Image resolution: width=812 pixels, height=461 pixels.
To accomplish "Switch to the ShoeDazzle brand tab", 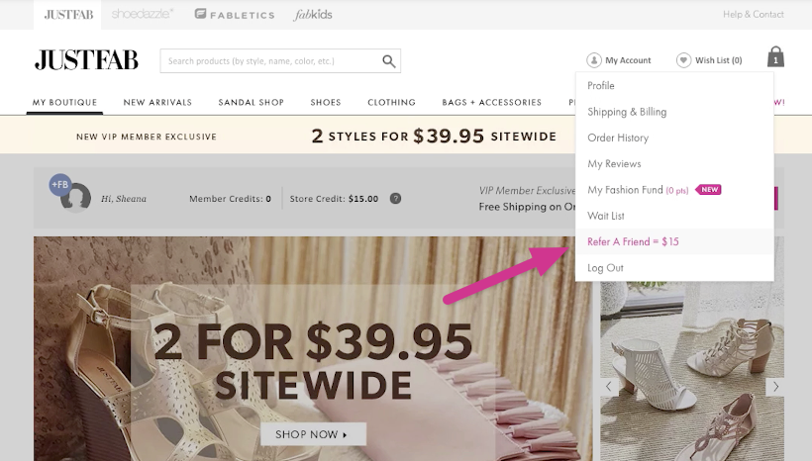I will click(x=143, y=14).
